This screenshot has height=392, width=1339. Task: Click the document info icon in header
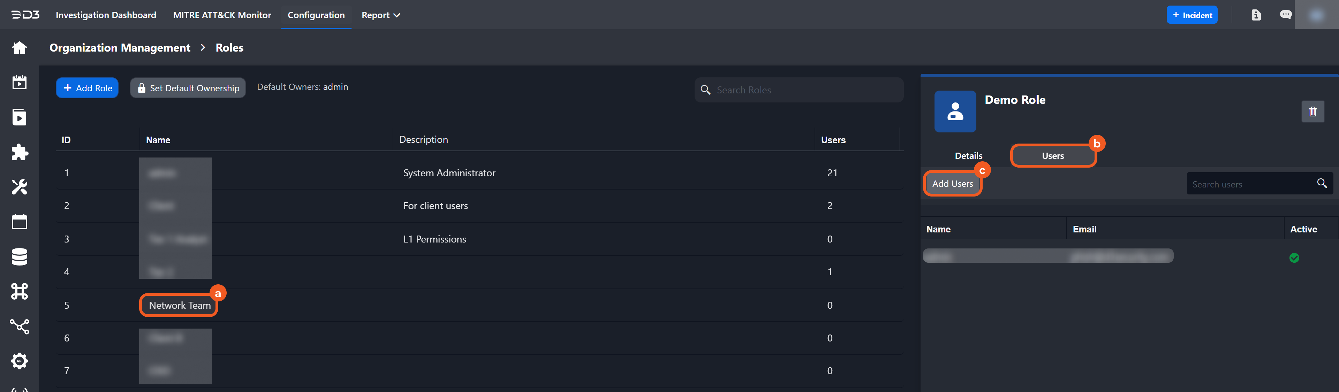1256,15
